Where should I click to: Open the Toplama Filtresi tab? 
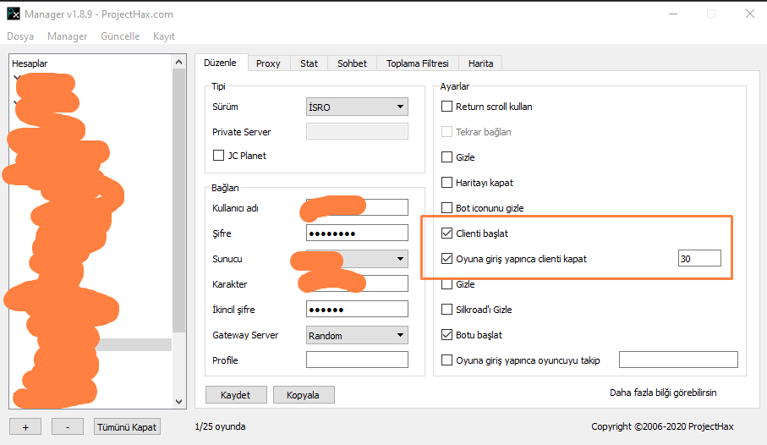[419, 63]
